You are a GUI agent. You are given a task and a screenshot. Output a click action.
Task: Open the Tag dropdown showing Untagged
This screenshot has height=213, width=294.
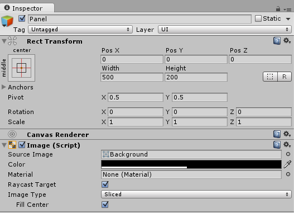pyautogui.click(x=80, y=30)
